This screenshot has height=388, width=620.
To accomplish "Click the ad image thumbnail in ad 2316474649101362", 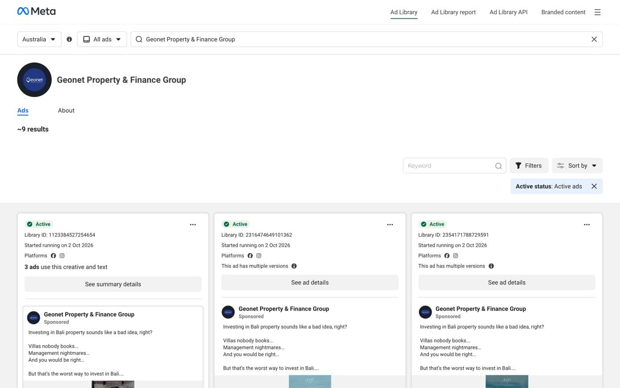I will (x=310, y=381).
